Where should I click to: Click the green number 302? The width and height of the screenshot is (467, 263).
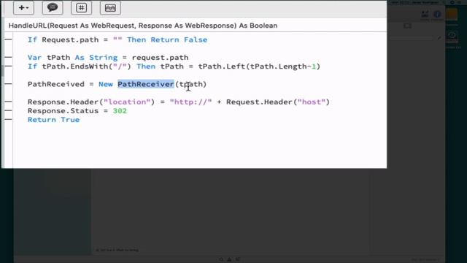pos(120,111)
